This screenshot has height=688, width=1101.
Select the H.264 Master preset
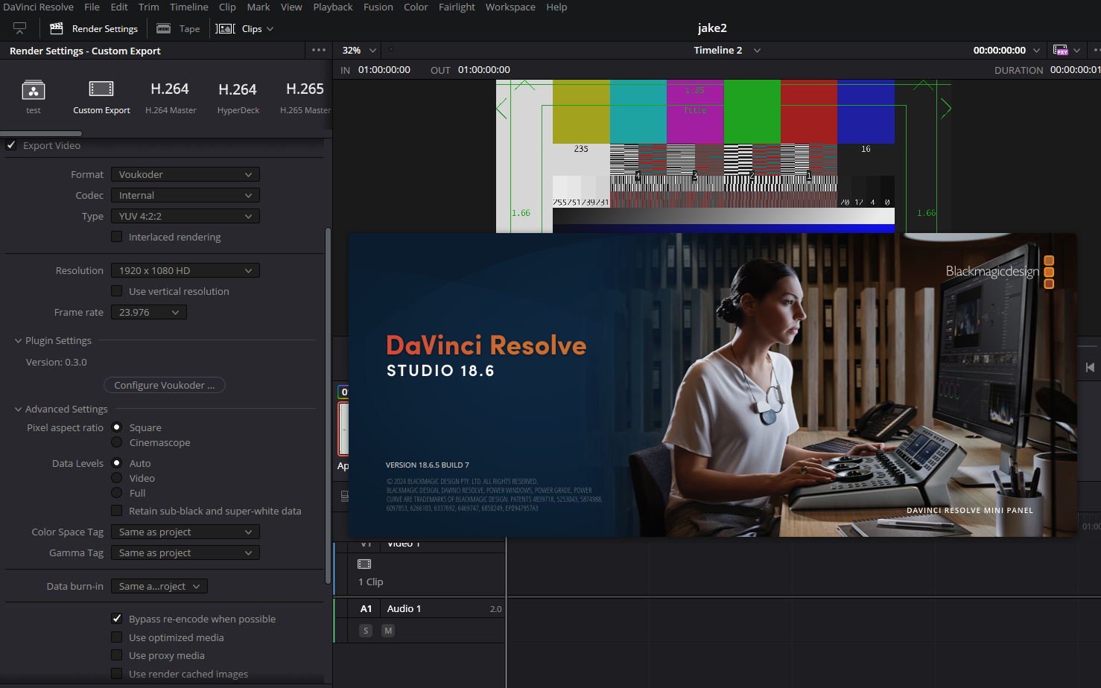coord(171,98)
